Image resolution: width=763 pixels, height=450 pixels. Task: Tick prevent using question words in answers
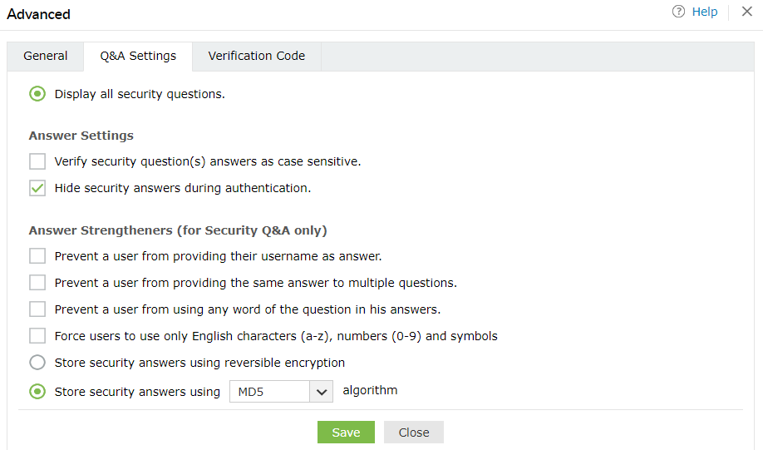coord(37,309)
